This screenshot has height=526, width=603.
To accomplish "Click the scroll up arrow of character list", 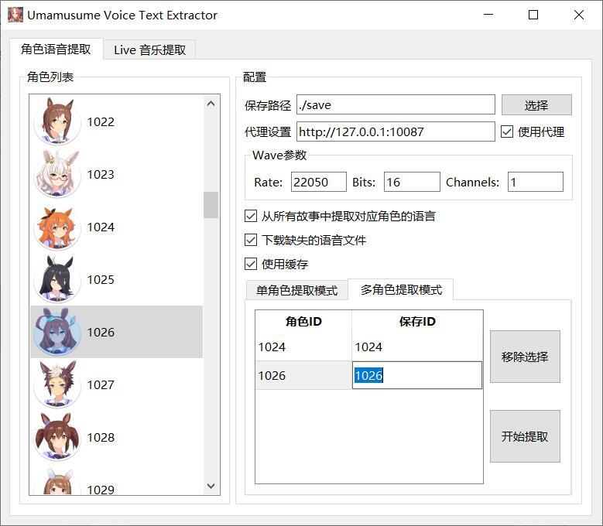I will [x=211, y=104].
